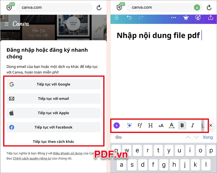Tap purple plus add element button
This screenshot has height=173, width=217.
pos(117,125)
